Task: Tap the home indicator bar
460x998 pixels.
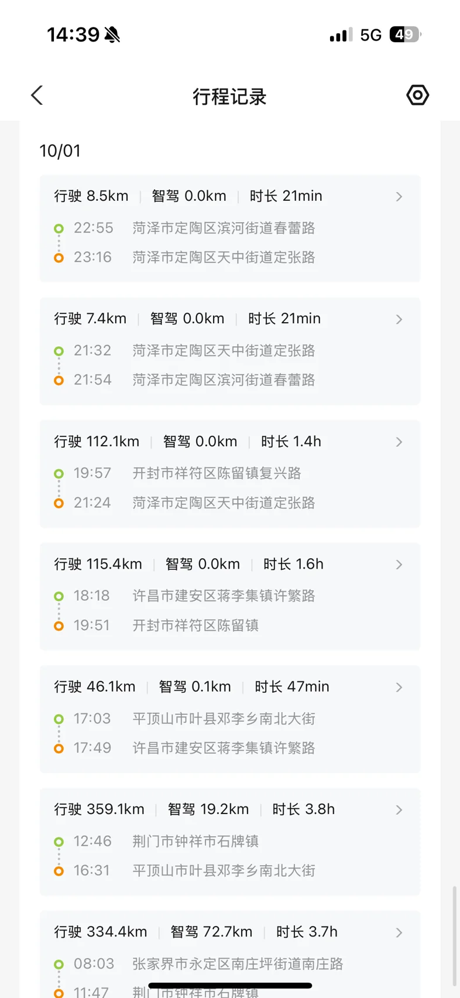Action: point(230,986)
